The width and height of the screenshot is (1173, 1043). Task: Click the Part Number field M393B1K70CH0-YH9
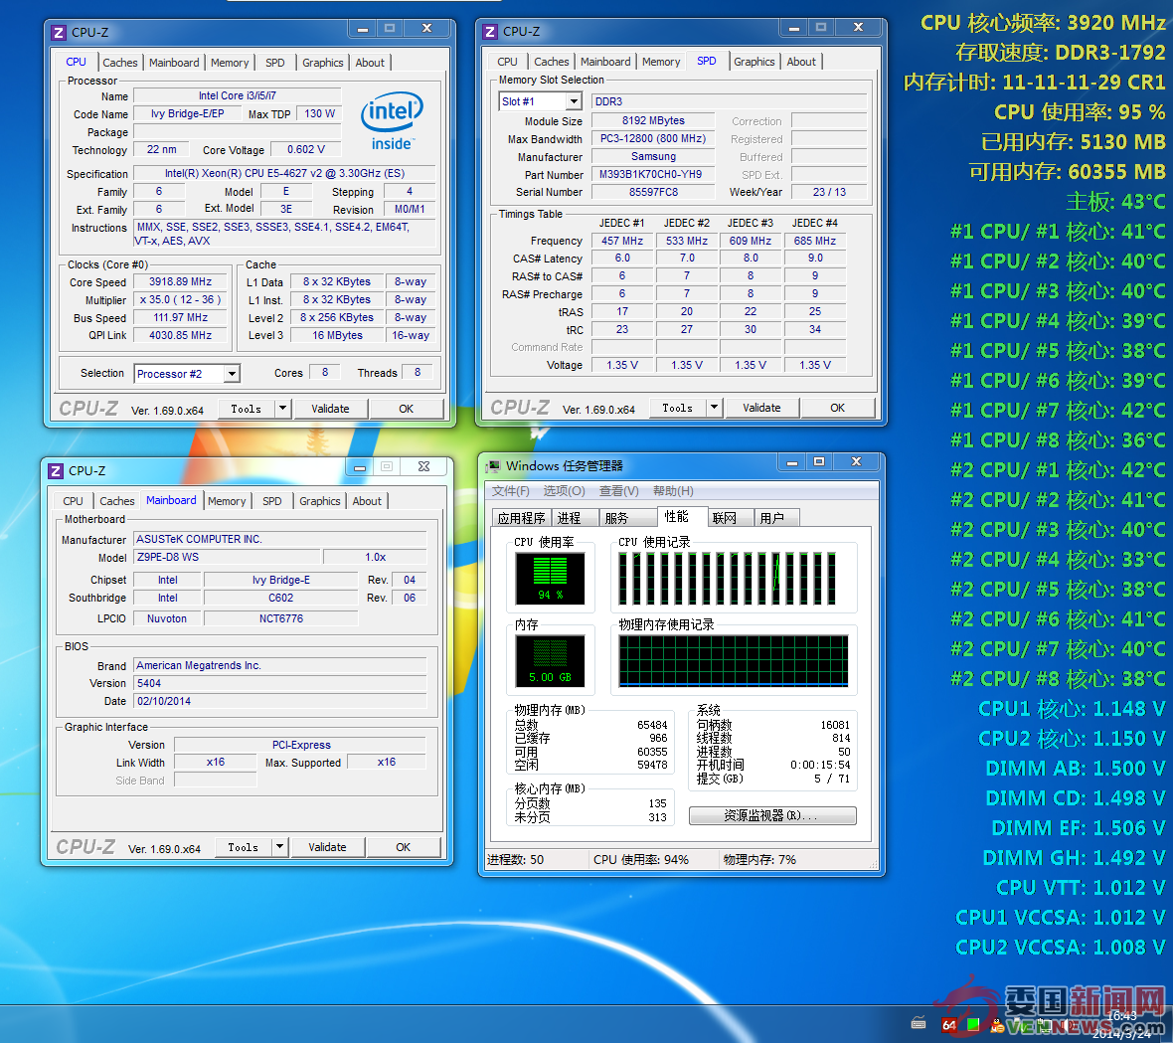click(x=651, y=174)
